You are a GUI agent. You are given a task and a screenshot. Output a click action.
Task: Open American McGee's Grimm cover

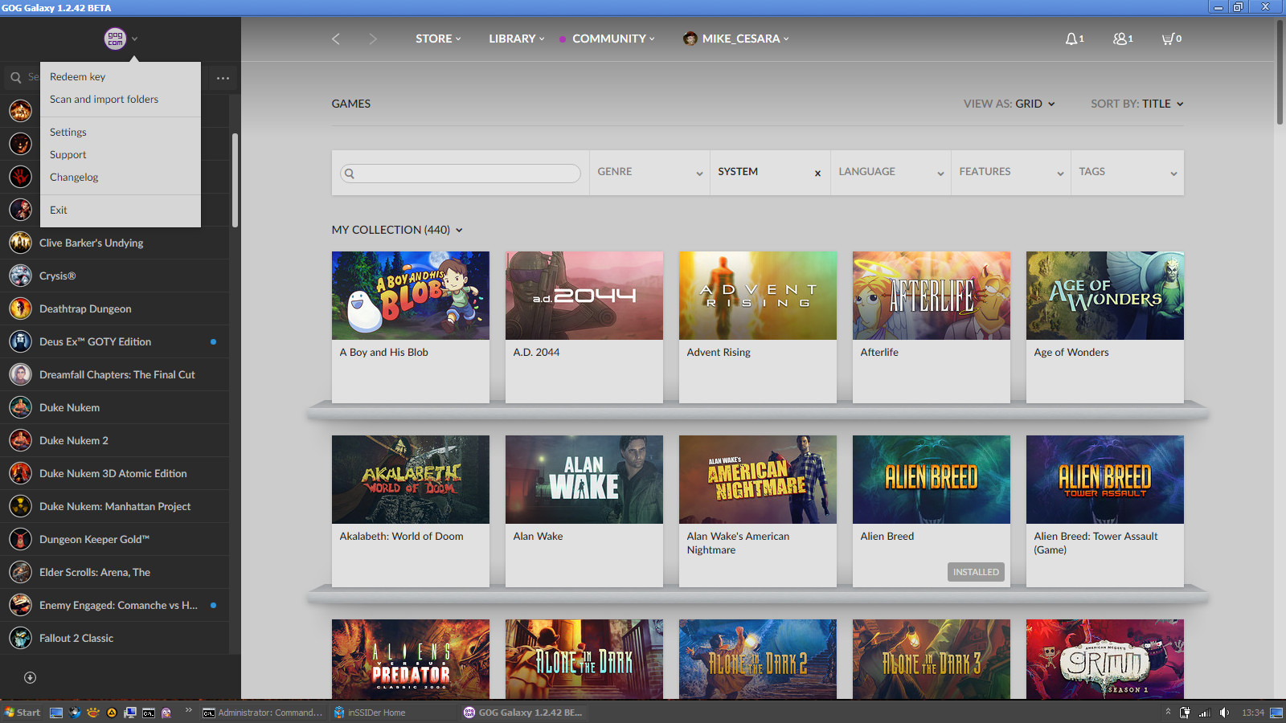tap(1105, 659)
